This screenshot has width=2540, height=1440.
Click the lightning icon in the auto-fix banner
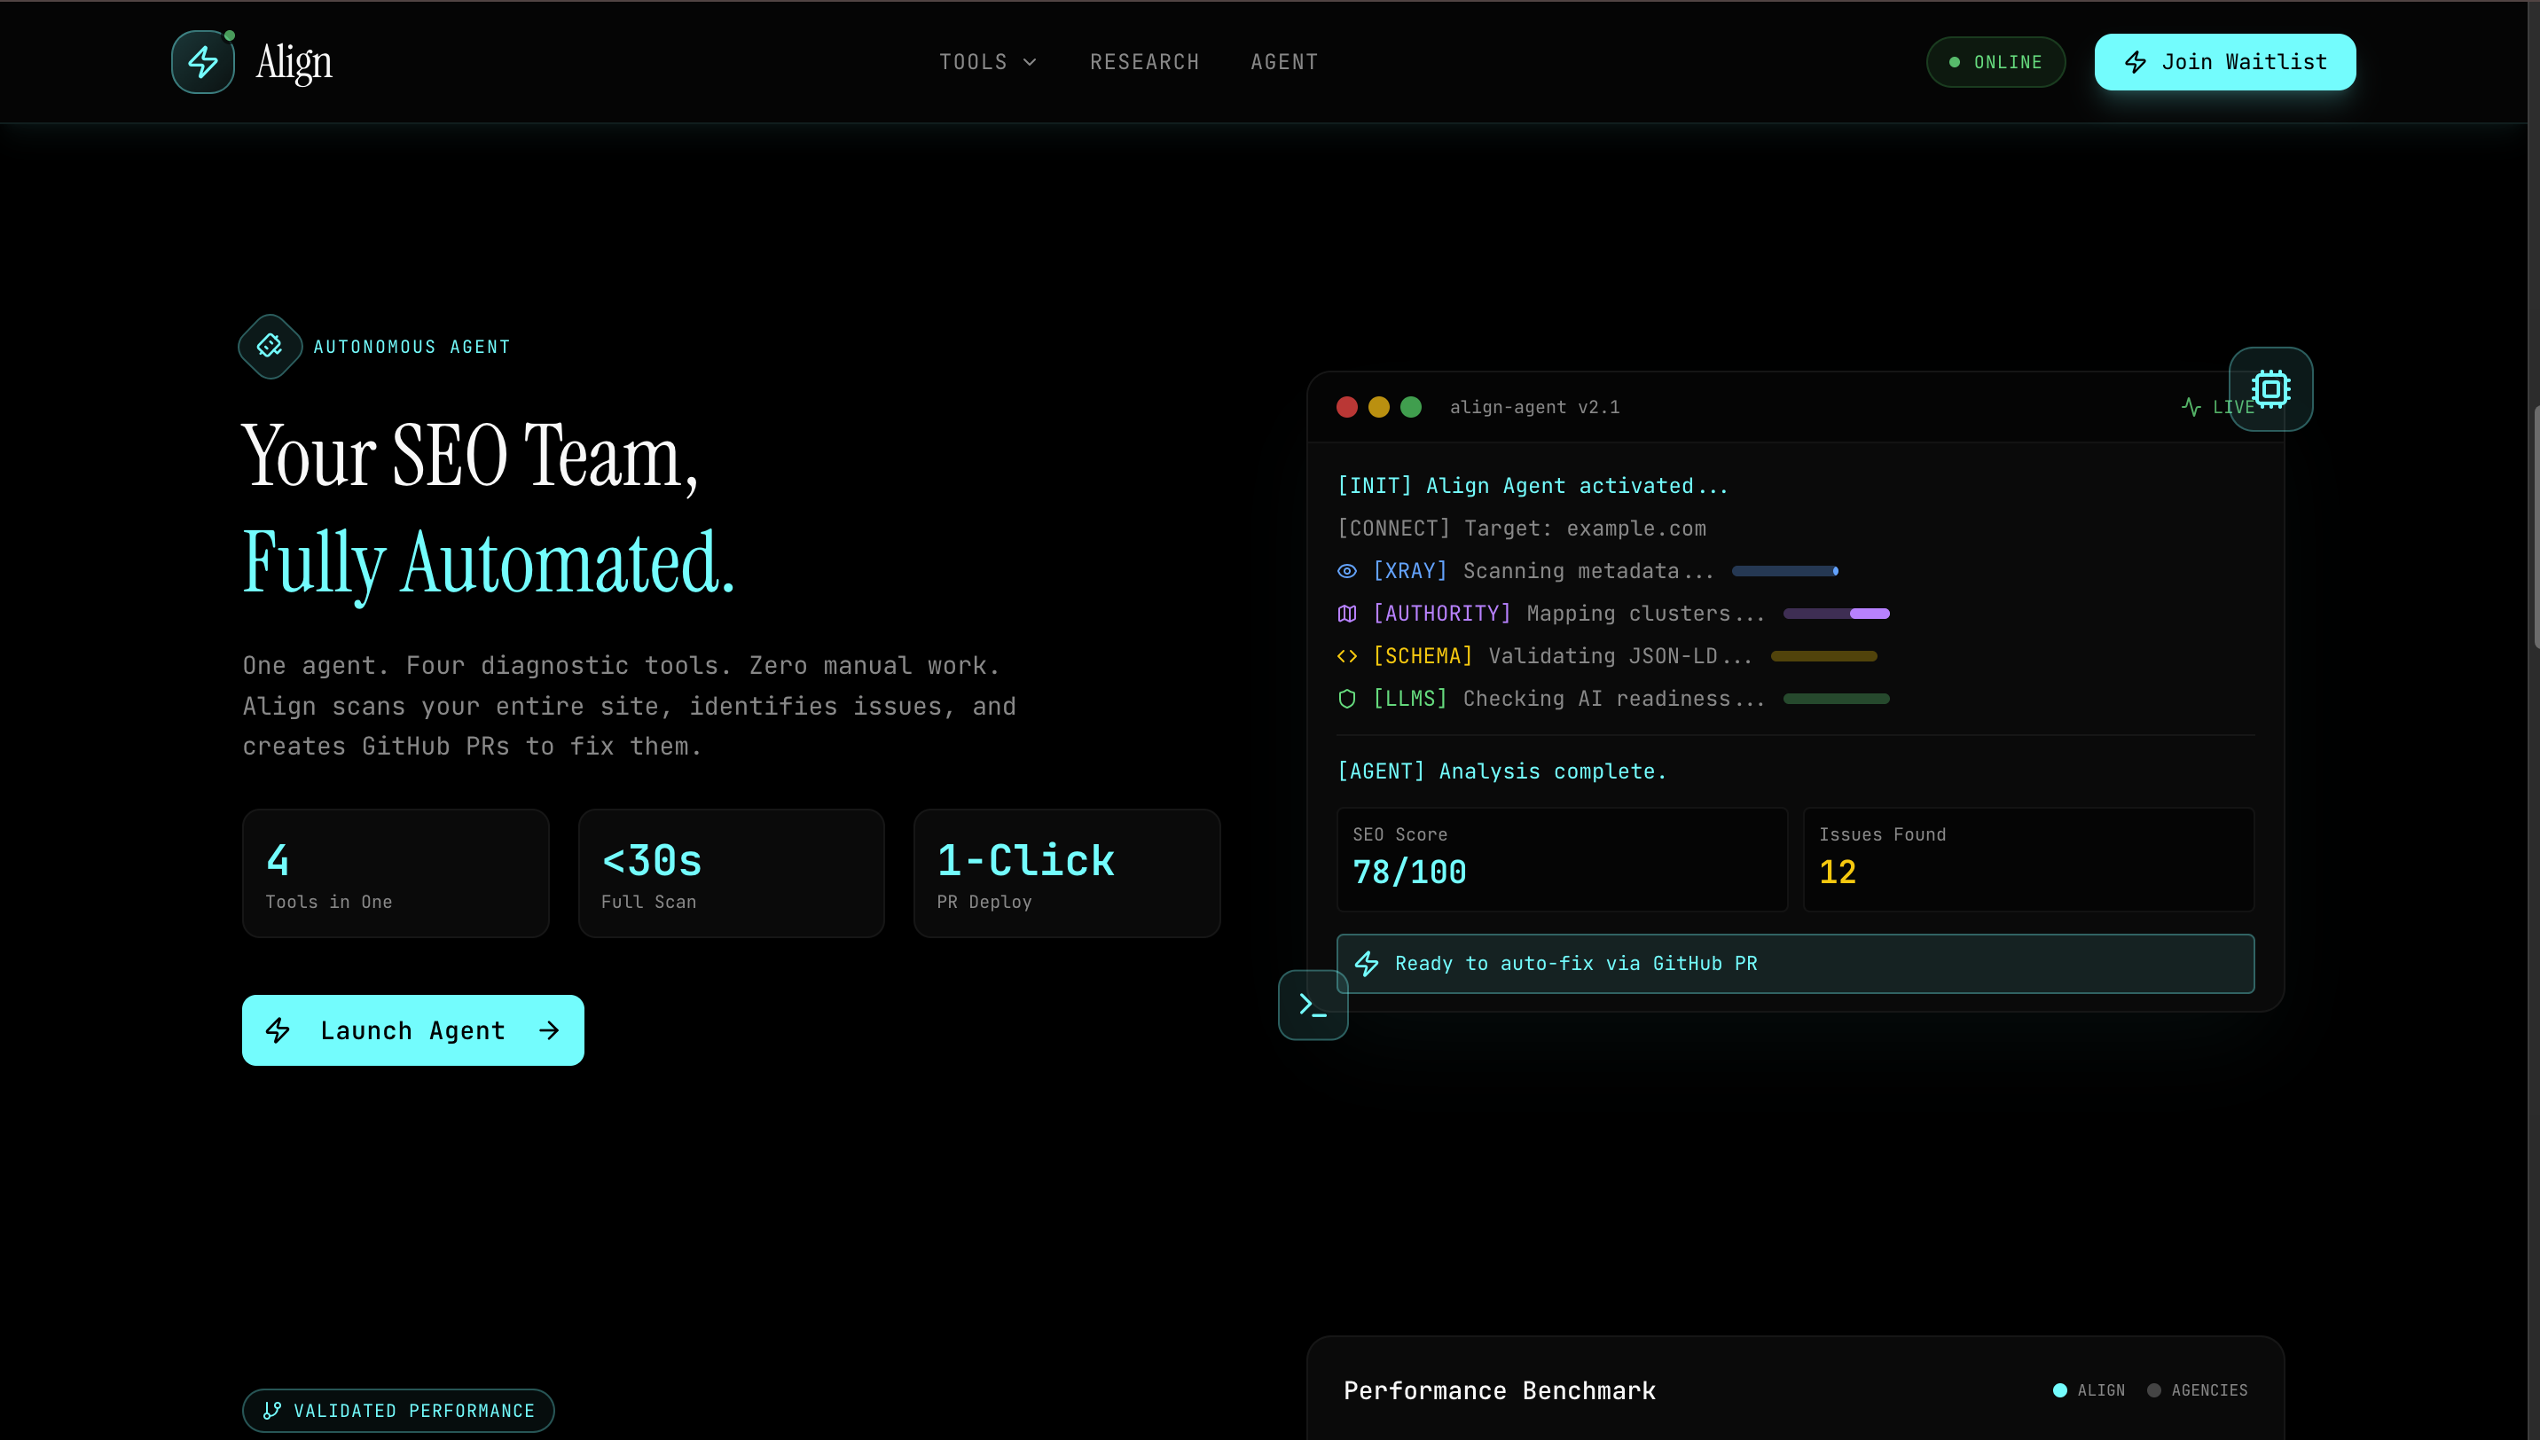[1368, 962]
